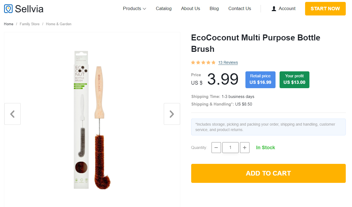Click the five-star rating icons
The height and width of the screenshot is (207, 352).
tap(203, 62)
